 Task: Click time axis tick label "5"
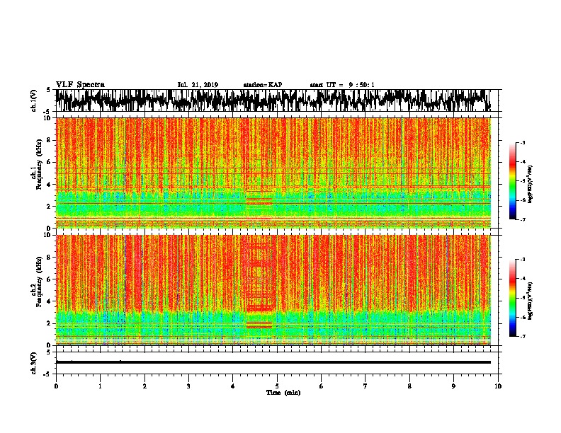tap(277, 386)
